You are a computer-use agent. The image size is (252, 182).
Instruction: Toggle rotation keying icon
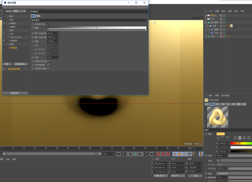coord(185,154)
